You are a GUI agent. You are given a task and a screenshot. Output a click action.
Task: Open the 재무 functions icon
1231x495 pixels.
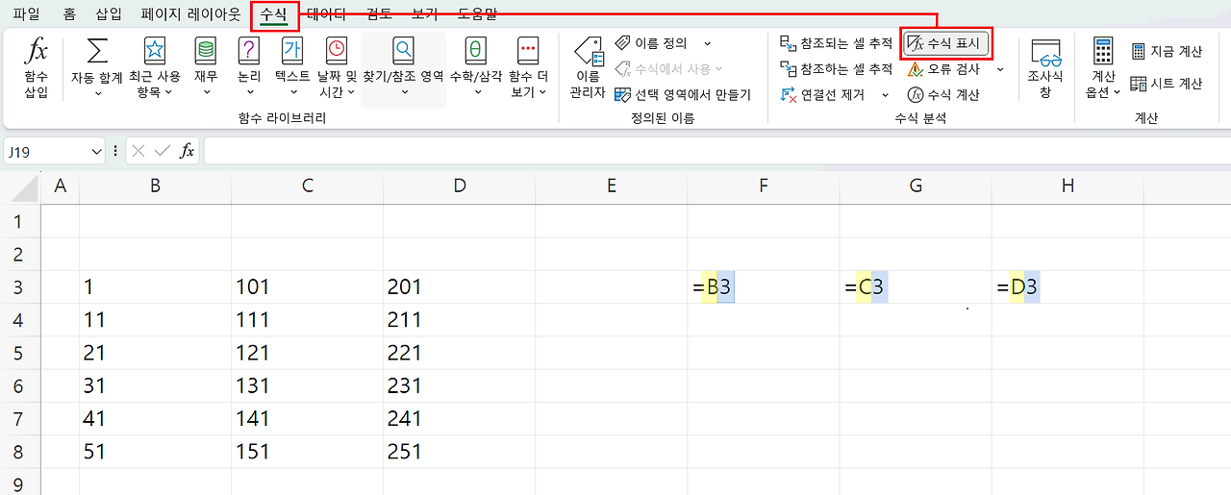tap(205, 50)
